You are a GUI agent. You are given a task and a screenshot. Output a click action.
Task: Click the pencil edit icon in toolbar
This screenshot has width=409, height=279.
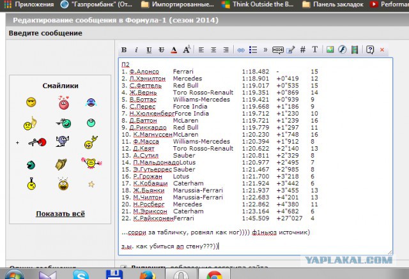290,50
